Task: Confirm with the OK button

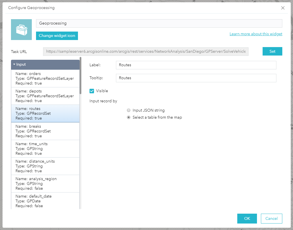Action: point(247,218)
